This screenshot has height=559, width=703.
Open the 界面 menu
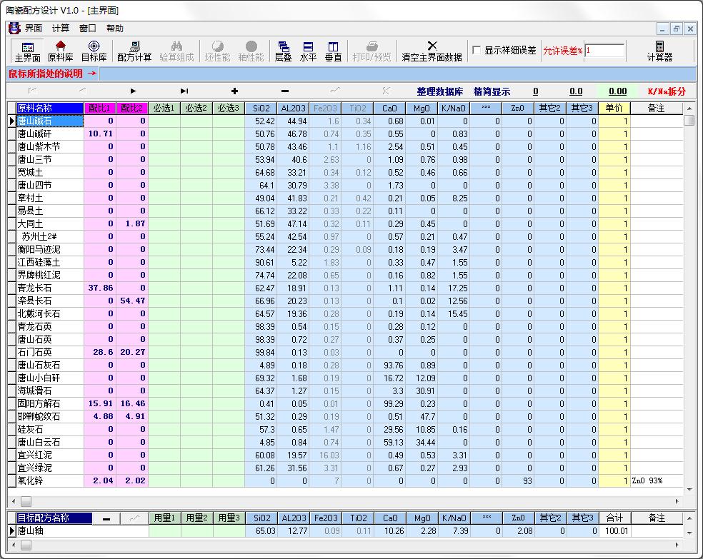click(33, 29)
